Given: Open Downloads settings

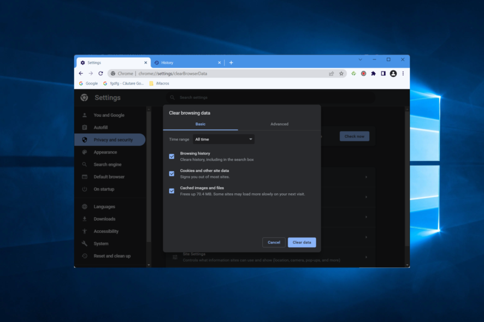Looking at the screenshot, I should (x=110, y=219).
